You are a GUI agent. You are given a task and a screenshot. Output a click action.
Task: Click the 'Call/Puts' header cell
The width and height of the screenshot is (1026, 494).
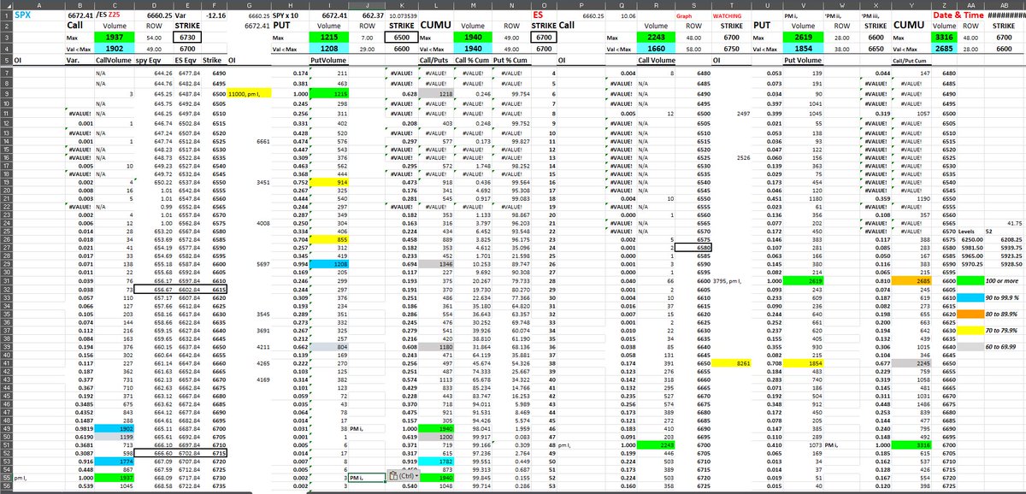(x=434, y=61)
